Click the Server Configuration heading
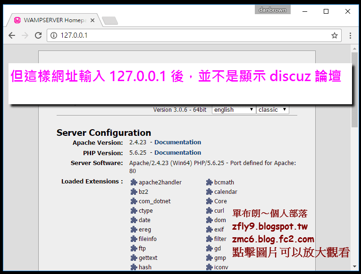The image size is (361, 274). pyautogui.click(x=104, y=133)
